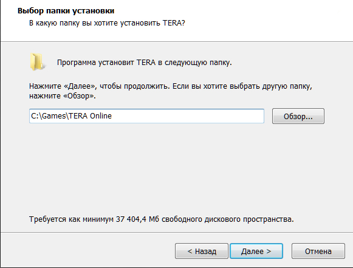
Task: Click следующую папку words beside folder icon
Action: 198,63
